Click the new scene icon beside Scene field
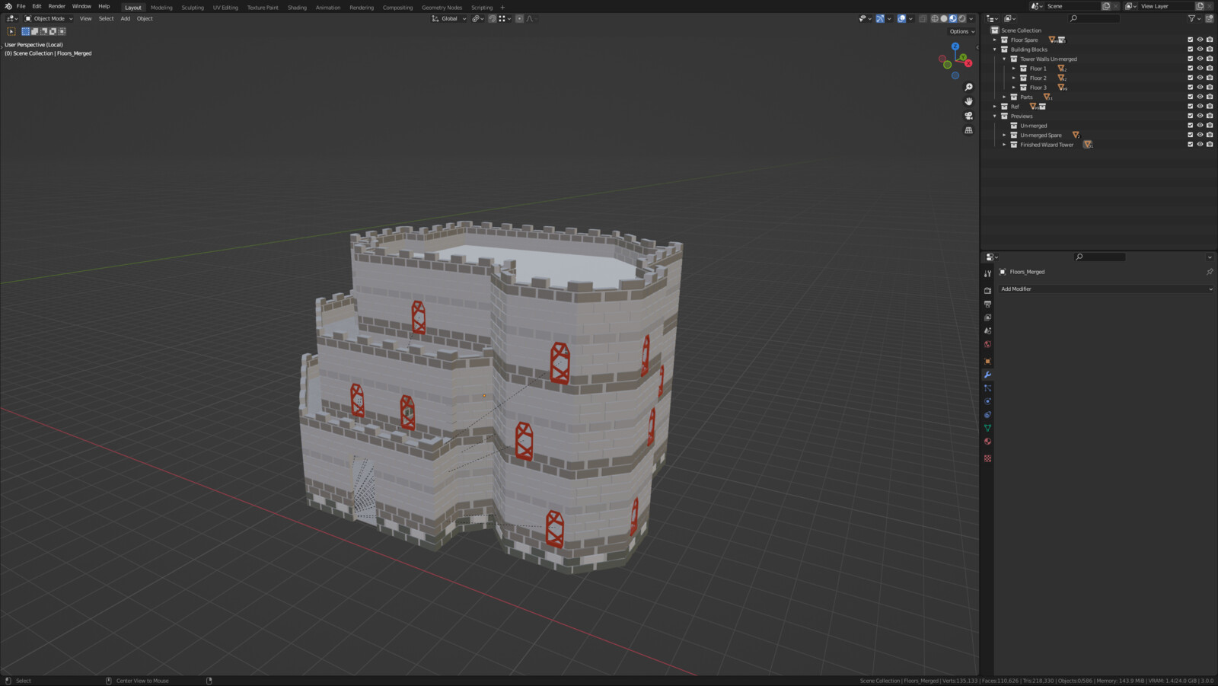1218x686 pixels. tap(1106, 6)
